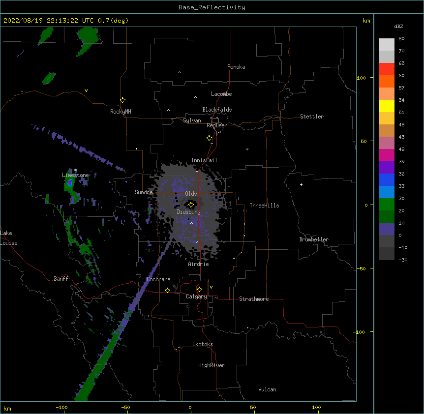Click the Cochrane city label
The image size is (424, 414).
(x=158, y=279)
